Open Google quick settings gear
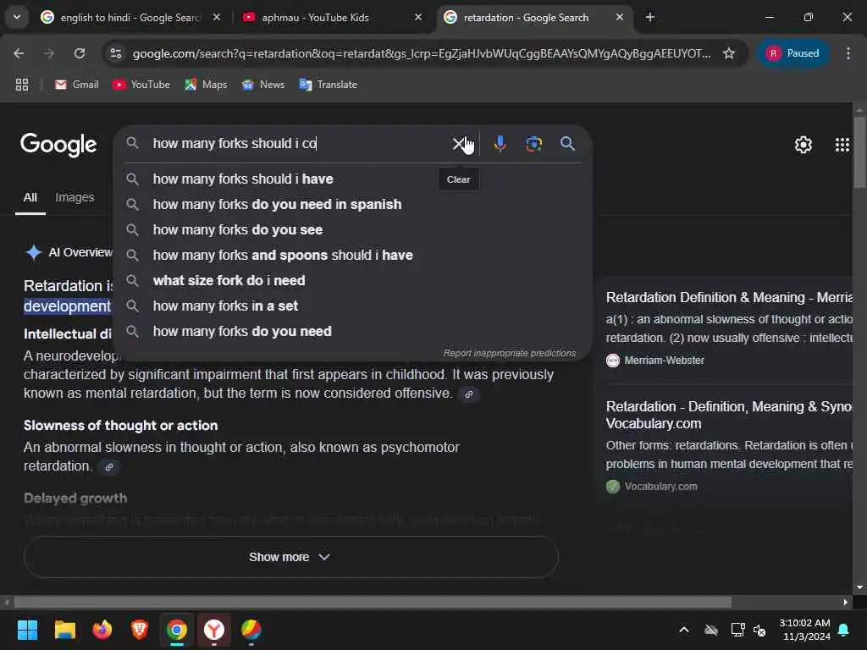 click(x=803, y=145)
